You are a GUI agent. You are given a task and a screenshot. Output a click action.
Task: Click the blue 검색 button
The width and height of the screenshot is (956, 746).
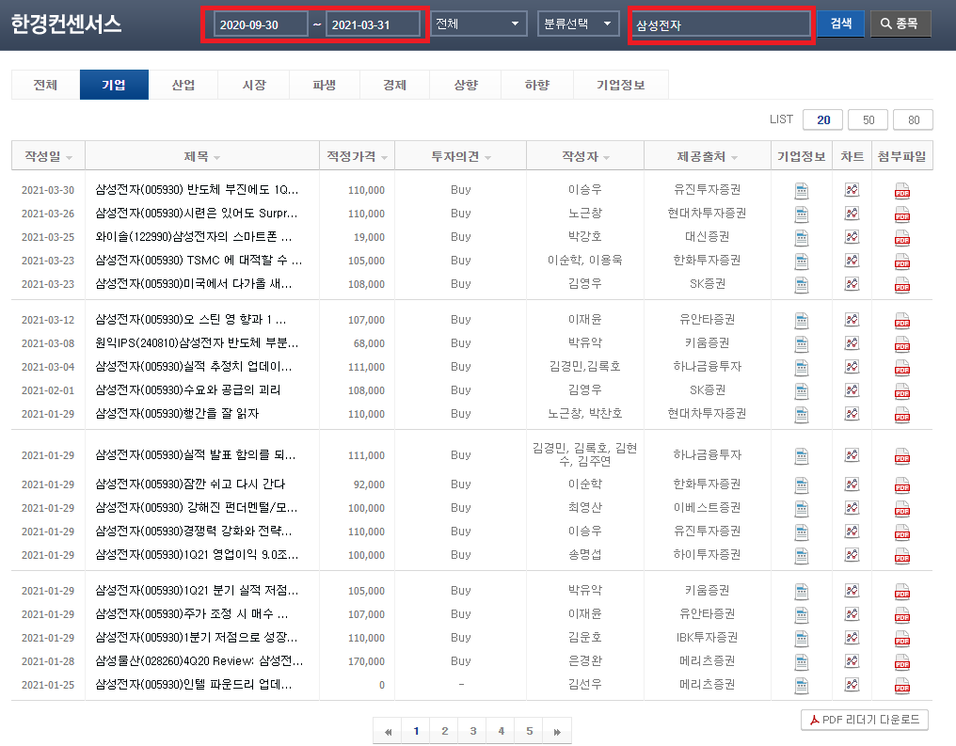click(x=841, y=24)
